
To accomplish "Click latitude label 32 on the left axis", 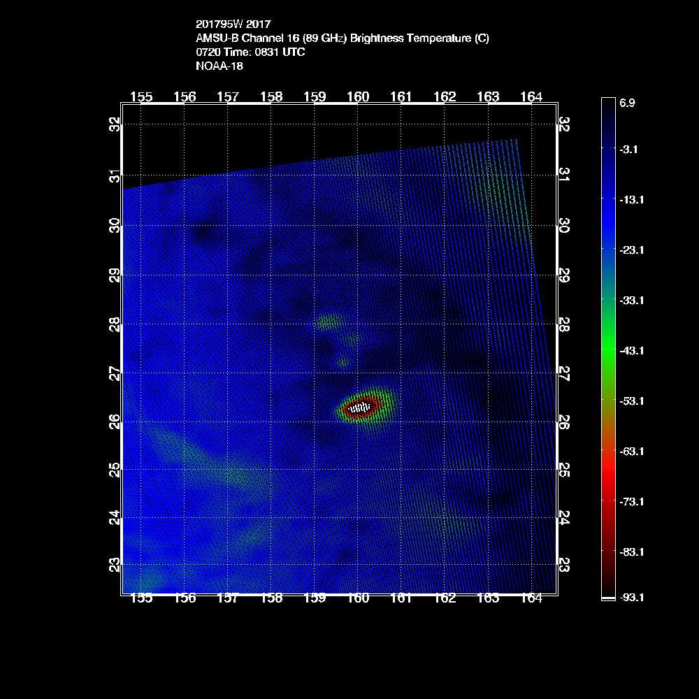I will coord(115,124).
